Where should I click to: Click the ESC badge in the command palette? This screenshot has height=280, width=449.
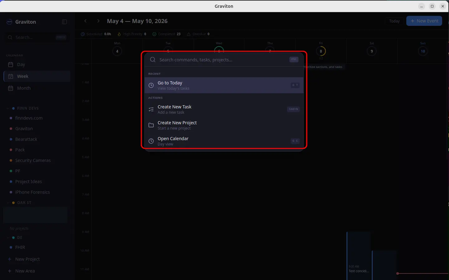pyautogui.click(x=294, y=59)
